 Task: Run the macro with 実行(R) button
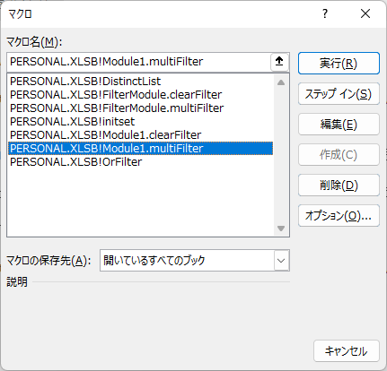pyautogui.click(x=339, y=64)
